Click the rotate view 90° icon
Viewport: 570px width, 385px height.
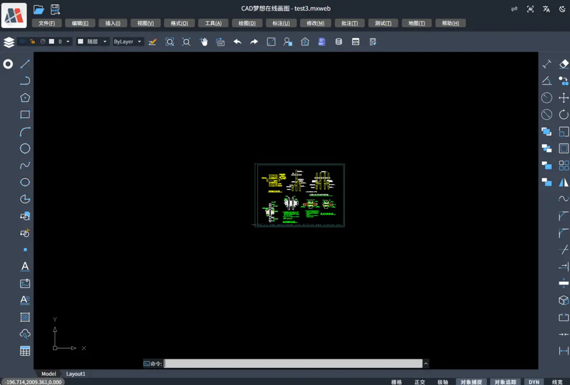tap(220, 42)
